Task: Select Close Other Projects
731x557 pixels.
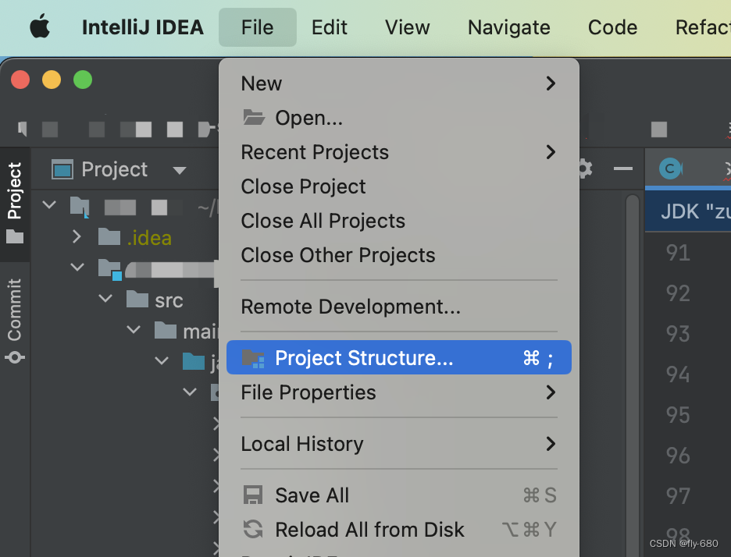Action: click(398, 255)
